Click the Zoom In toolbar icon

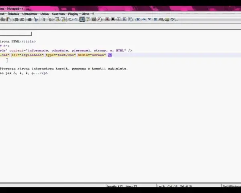coord(43,19)
